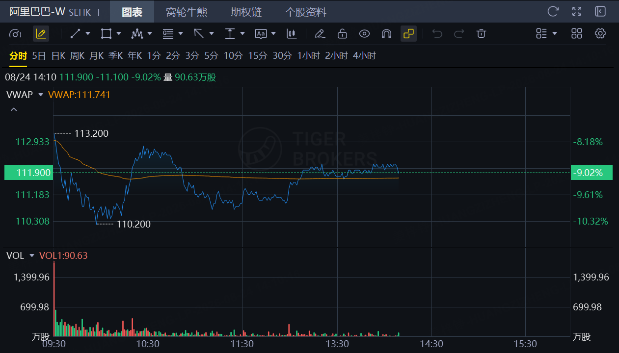Click the refresh chart icon
Screen dimensions: 619x353
pyautogui.click(x=553, y=11)
